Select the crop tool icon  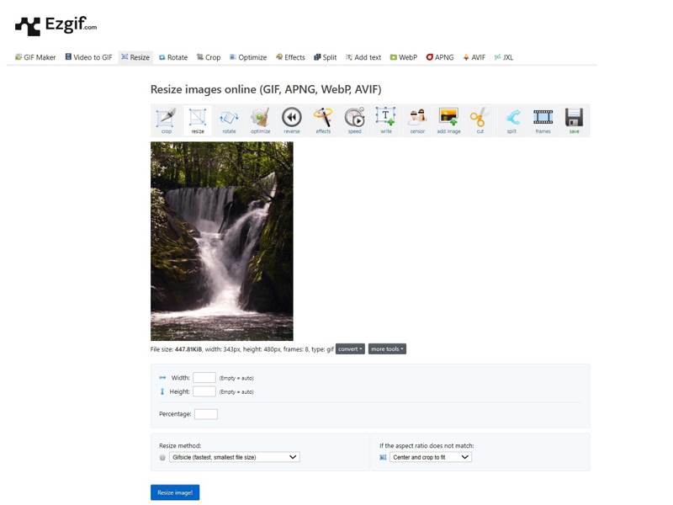point(166,120)
